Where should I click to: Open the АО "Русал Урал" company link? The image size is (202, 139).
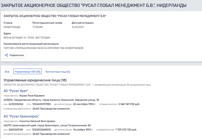coord(16,91)
